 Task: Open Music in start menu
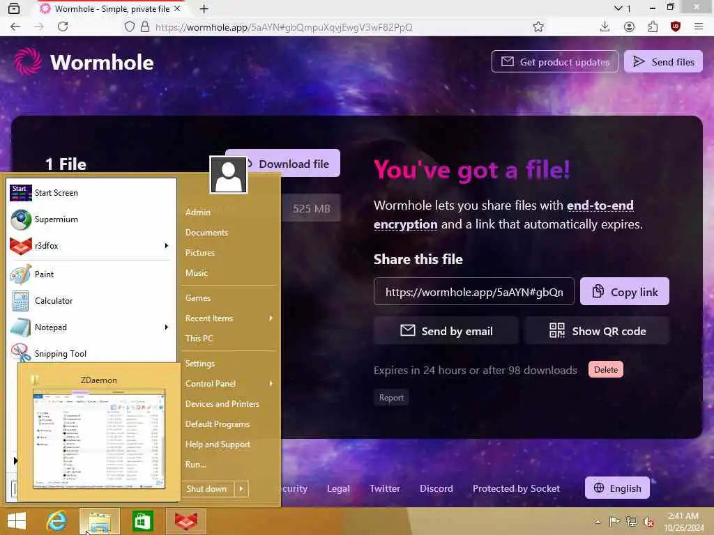[196, 273]
